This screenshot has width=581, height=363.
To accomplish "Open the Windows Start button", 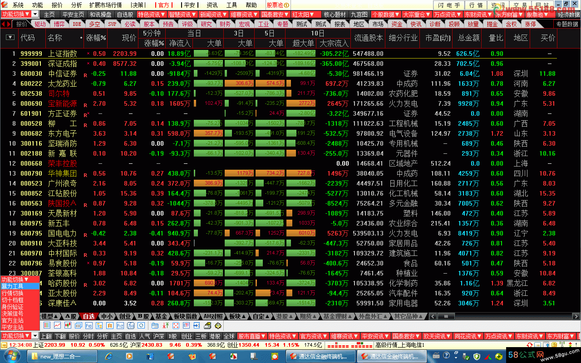I will pos(12,356).
